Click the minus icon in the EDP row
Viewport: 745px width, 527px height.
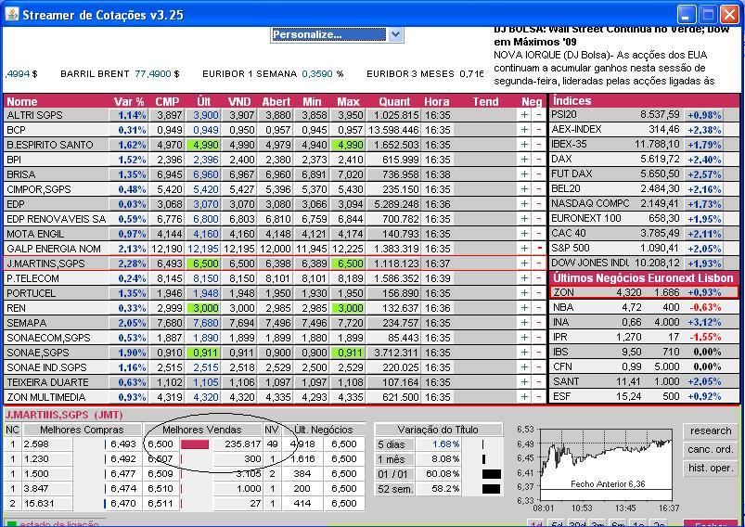click(539, 204)
